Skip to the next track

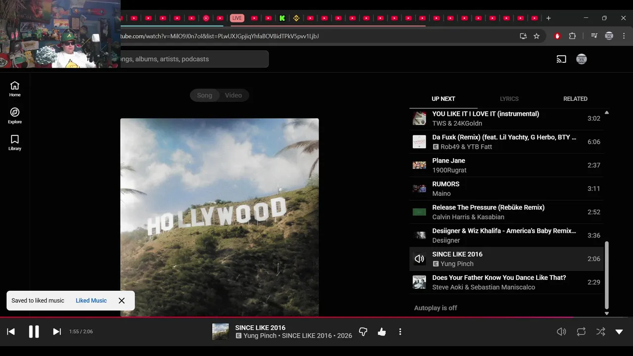pos(57,332)
